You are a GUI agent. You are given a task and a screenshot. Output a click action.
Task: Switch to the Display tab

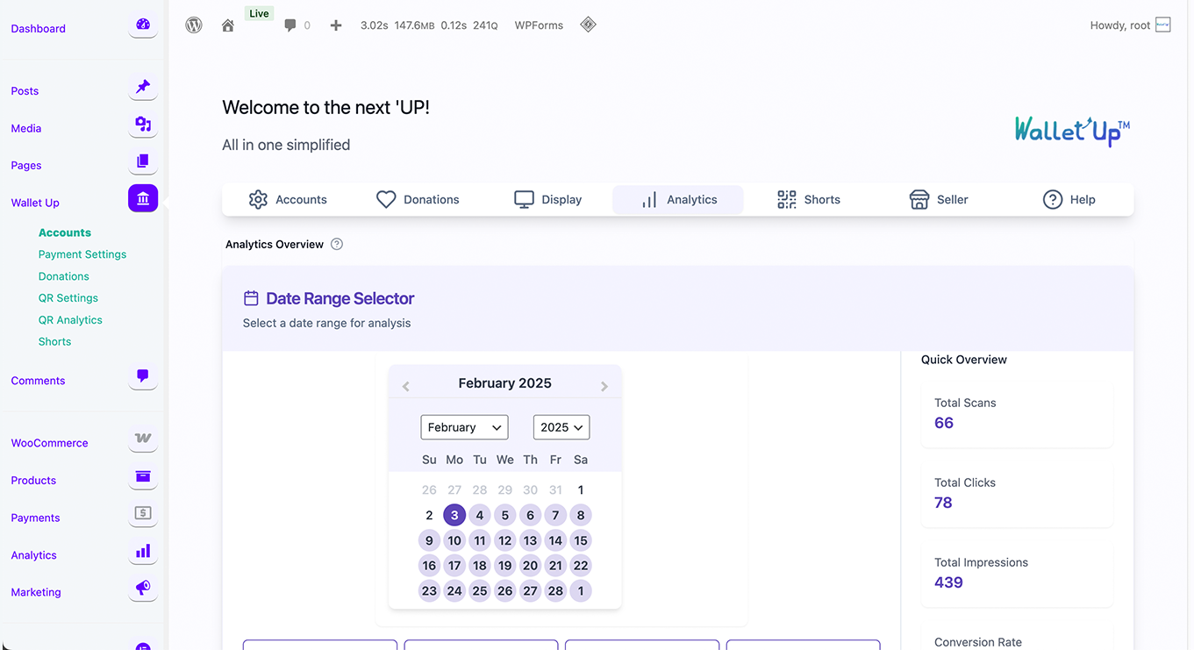548,199
